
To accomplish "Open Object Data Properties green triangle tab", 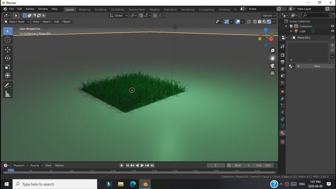I will (x=282, y=126).
